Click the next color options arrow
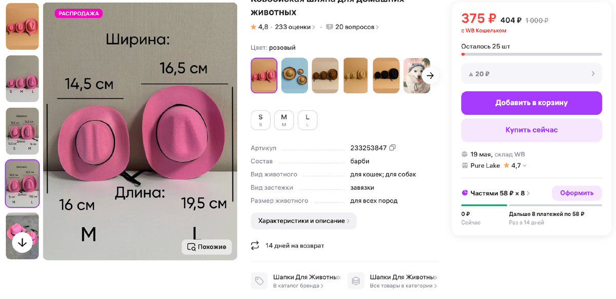 pos(430,75)
